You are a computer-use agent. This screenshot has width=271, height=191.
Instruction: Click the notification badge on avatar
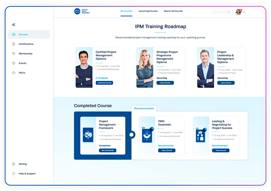[241, 10]
